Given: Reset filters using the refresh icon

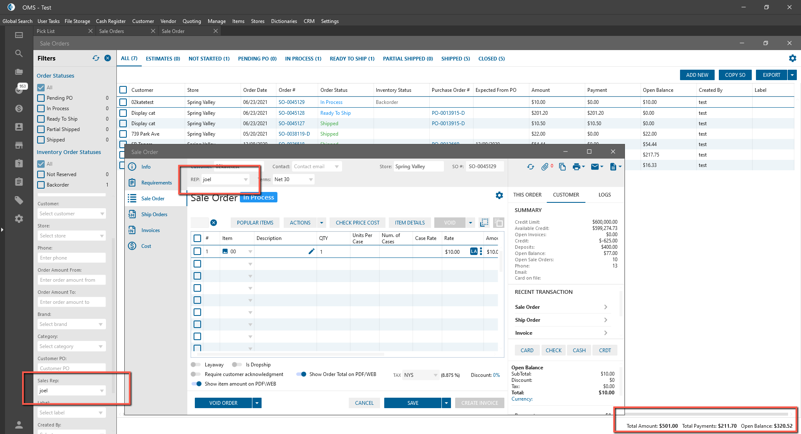Looking at the screenshot, I should (96, 58).
